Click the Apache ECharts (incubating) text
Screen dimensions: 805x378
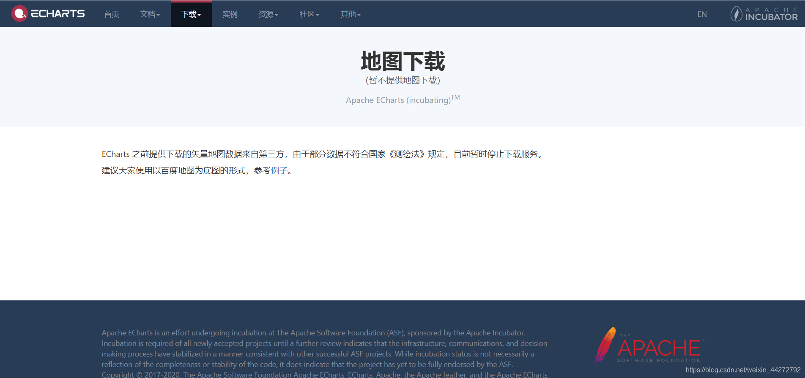402,100
